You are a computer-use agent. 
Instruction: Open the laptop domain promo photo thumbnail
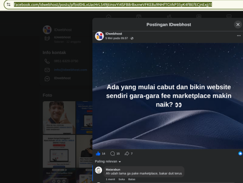click(x=59, y=151)
